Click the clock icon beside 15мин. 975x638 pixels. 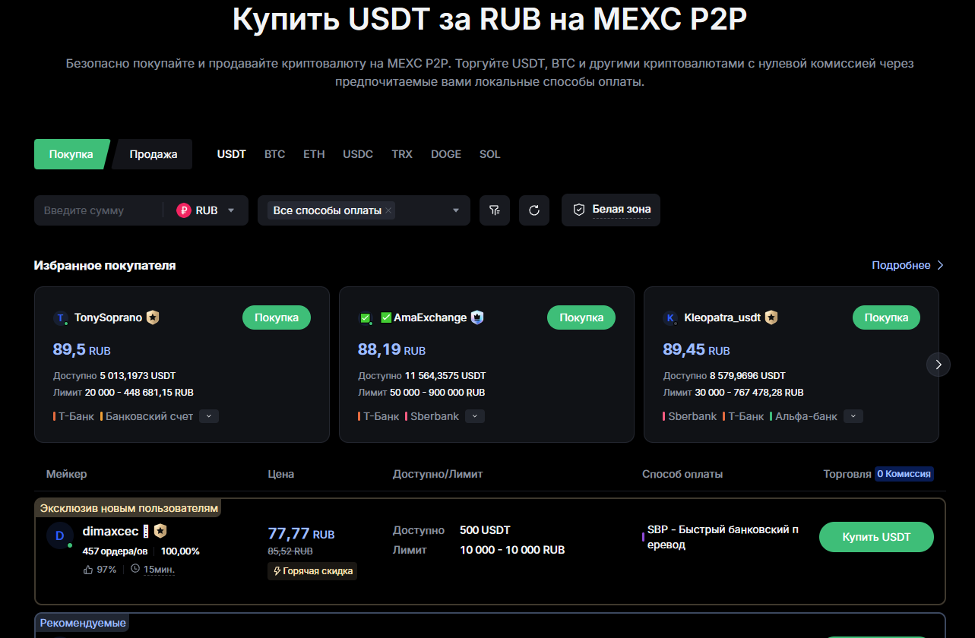135,569
